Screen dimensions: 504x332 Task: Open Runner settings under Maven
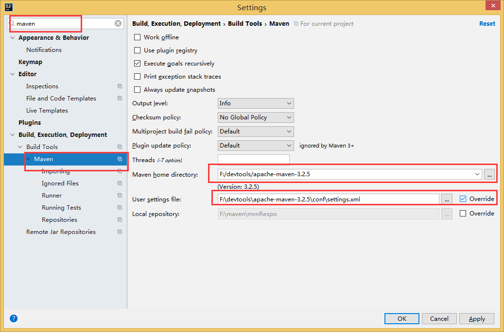point(52,196)
